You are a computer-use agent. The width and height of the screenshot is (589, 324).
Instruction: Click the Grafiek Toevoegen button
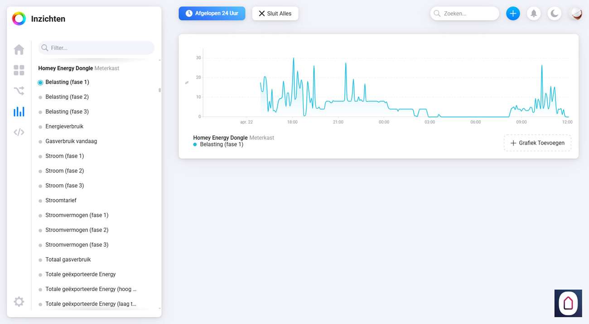[x=537, y=143]
